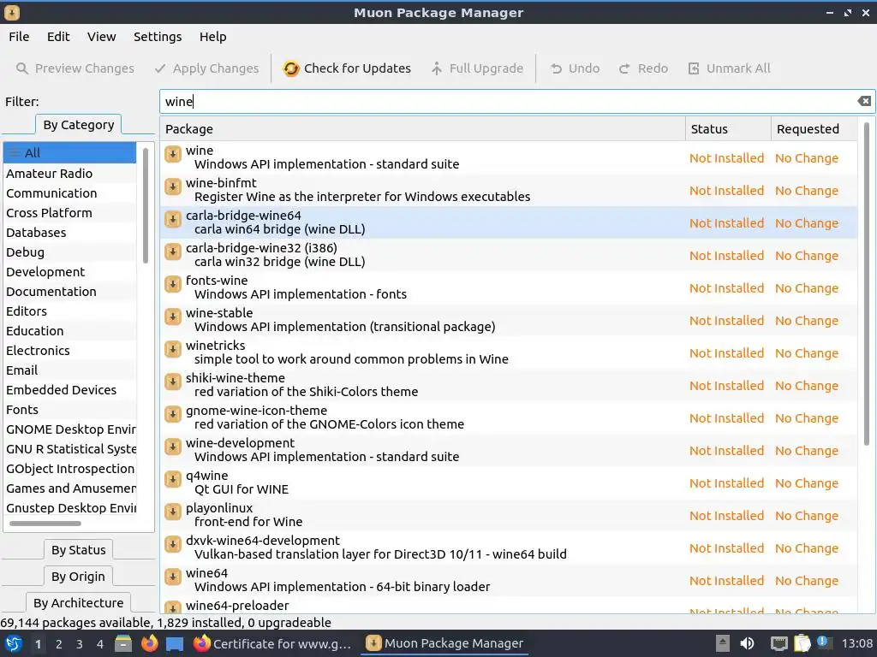Click the category list horizontal scrollbar
This screenshot has width=877, height=657.
(x=45, y=524)
